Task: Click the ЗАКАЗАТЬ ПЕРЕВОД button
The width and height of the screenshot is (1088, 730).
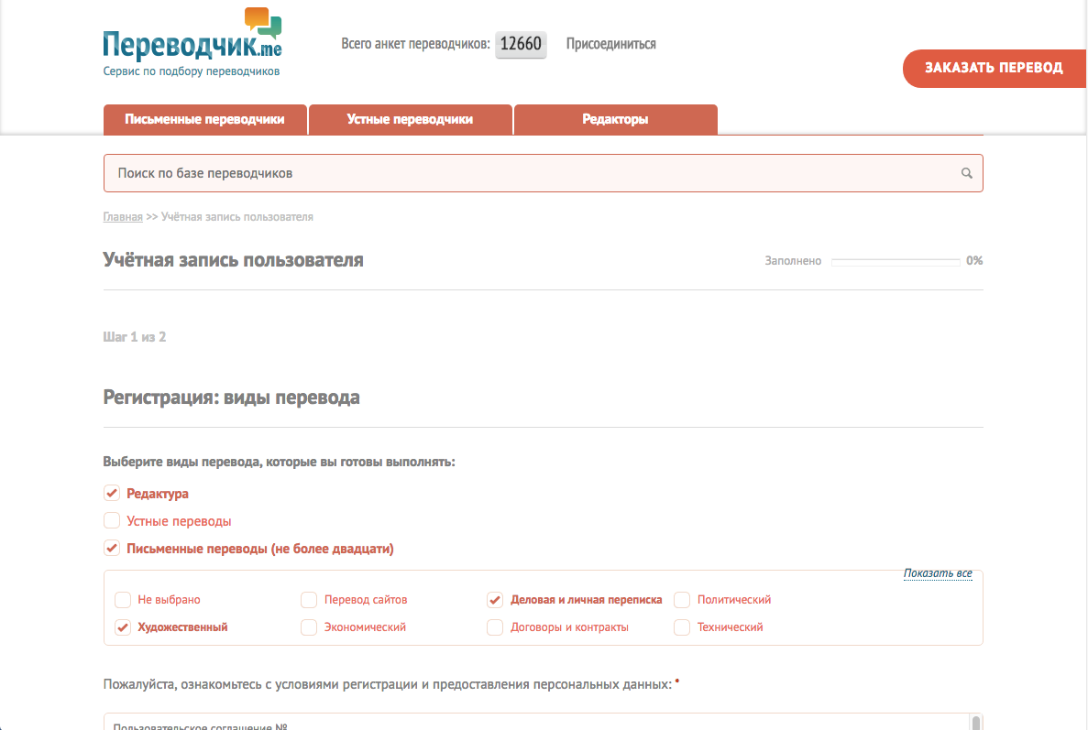Action: (x=995, y=68)
